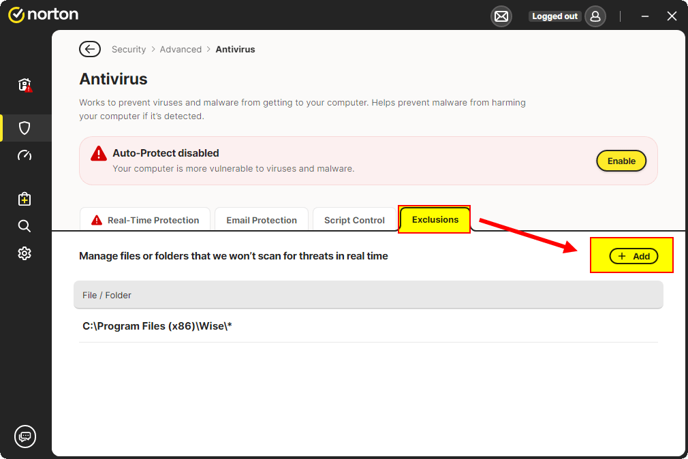Open the Script Control tab
The width and height of the screenshot is (688, 459).
pyautogui.click(x=354, y=219)
